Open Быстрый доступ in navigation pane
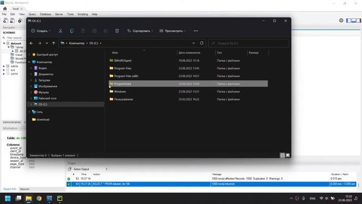 (x=47, y=54)
